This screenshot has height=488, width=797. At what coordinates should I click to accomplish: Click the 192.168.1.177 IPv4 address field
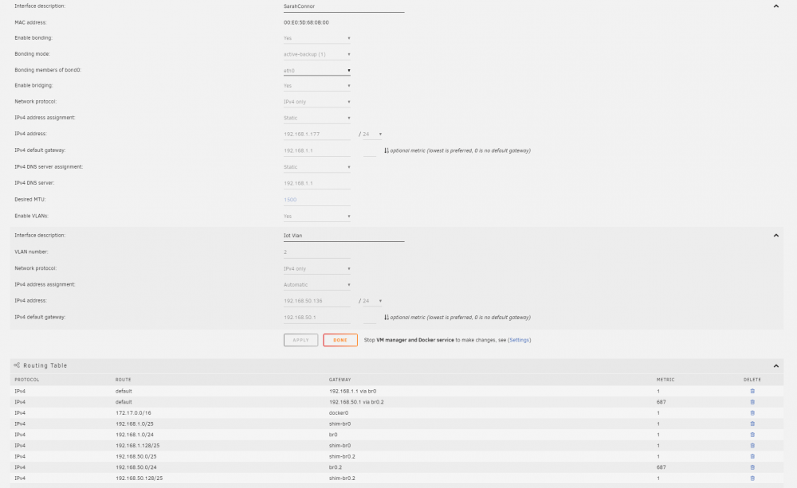point(316,135)
